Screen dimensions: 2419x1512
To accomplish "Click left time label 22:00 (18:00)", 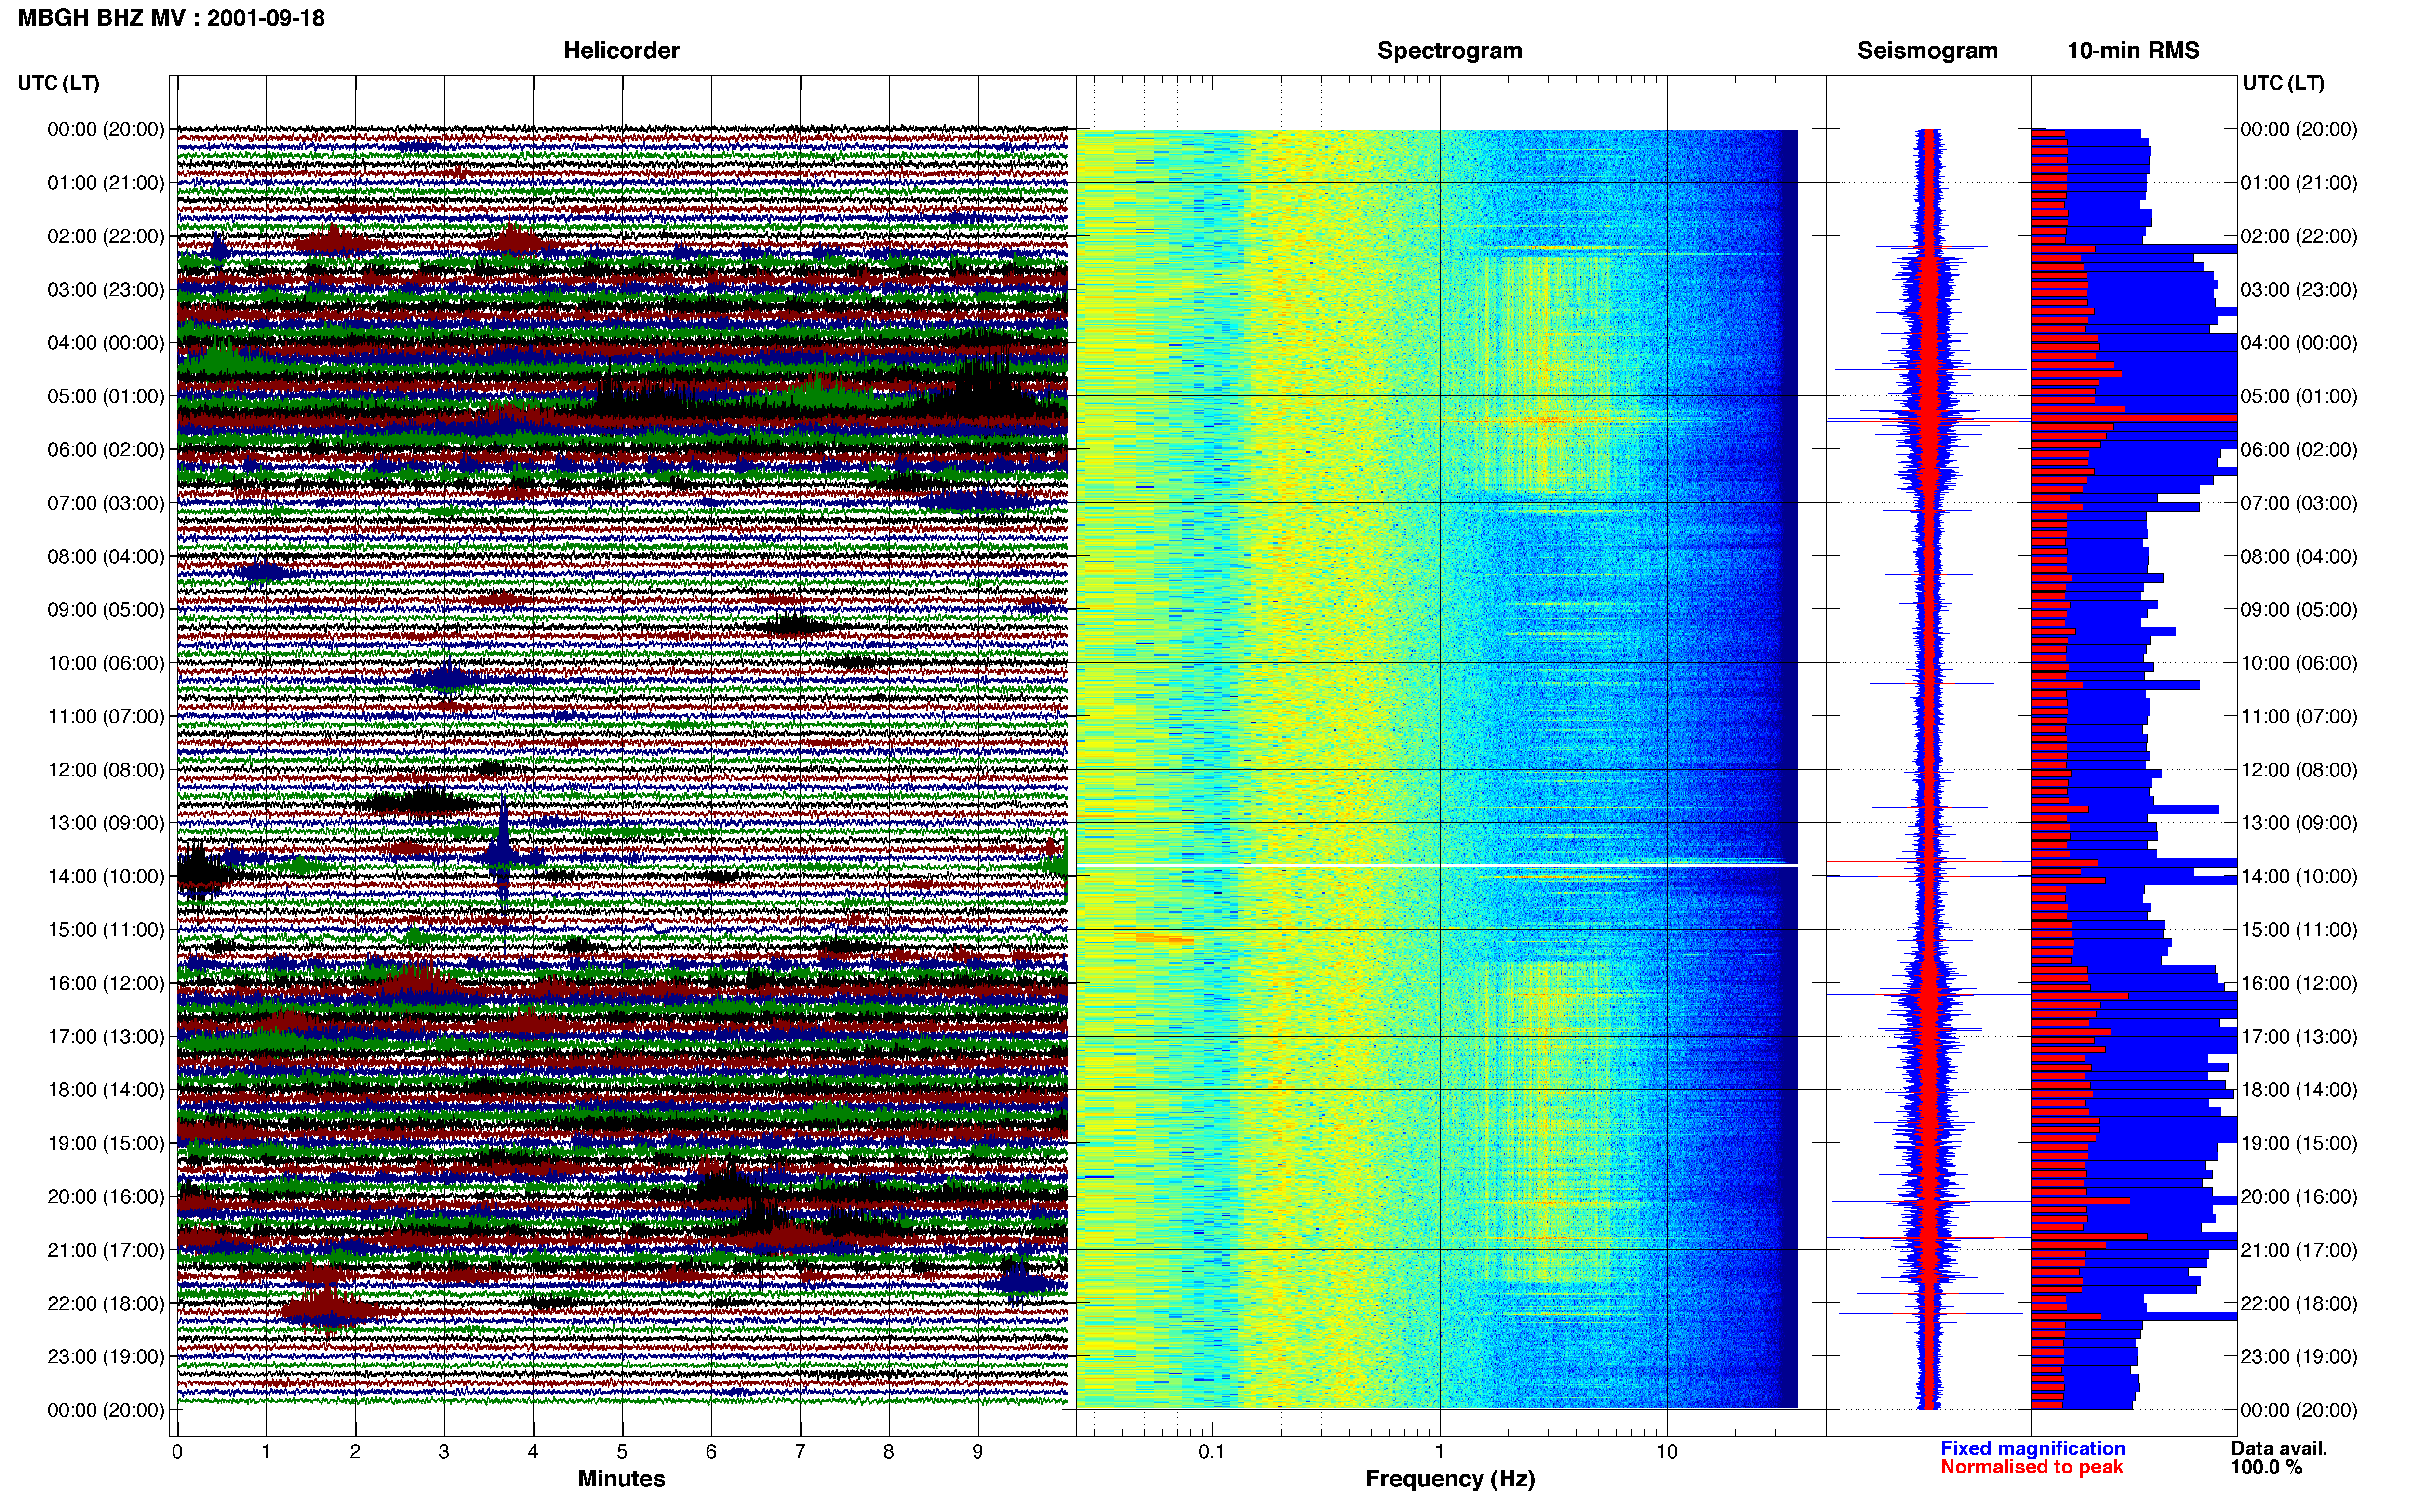I will point(106,1304).
